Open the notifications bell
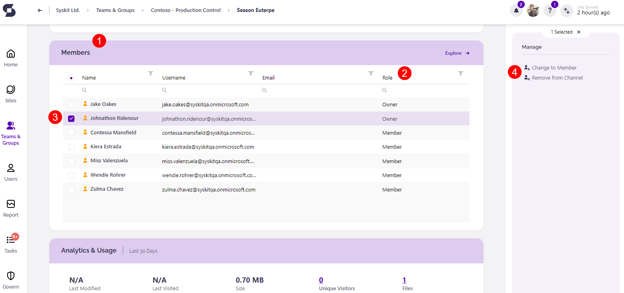 (x=516, y=10)
